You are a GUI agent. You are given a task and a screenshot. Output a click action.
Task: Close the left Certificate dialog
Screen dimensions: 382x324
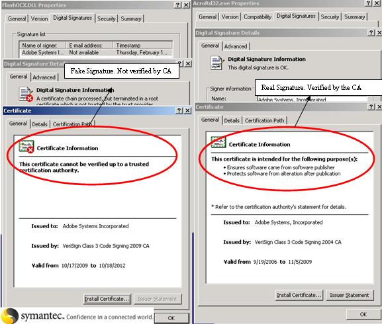(187, 110)
